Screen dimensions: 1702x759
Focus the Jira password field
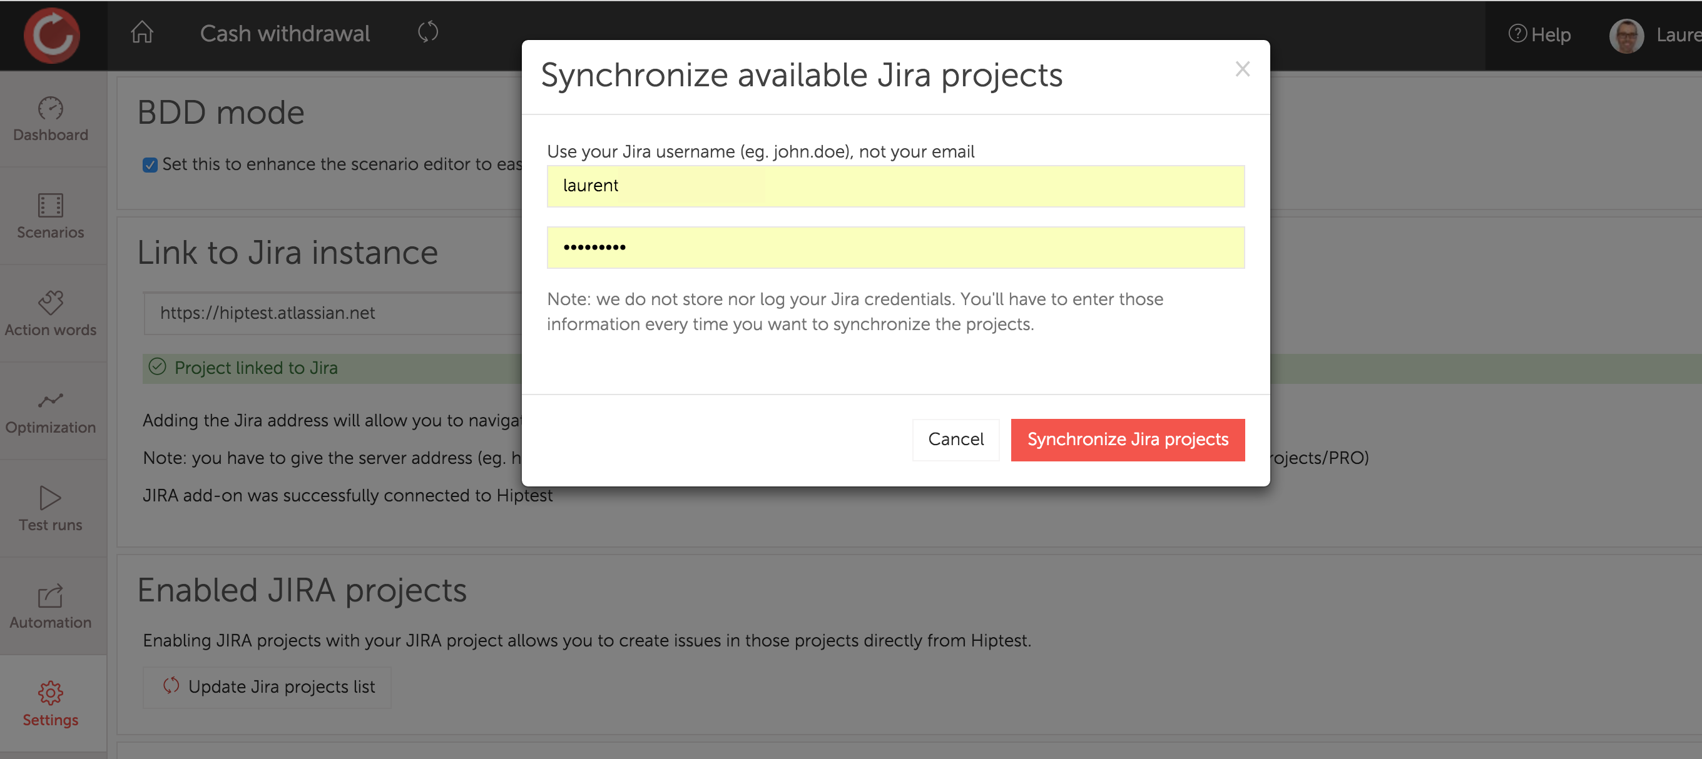click(x=895, y=248)
